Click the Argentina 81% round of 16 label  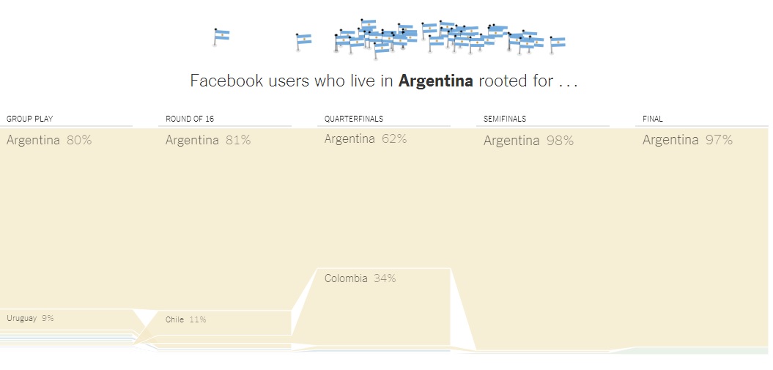[208, 140]
